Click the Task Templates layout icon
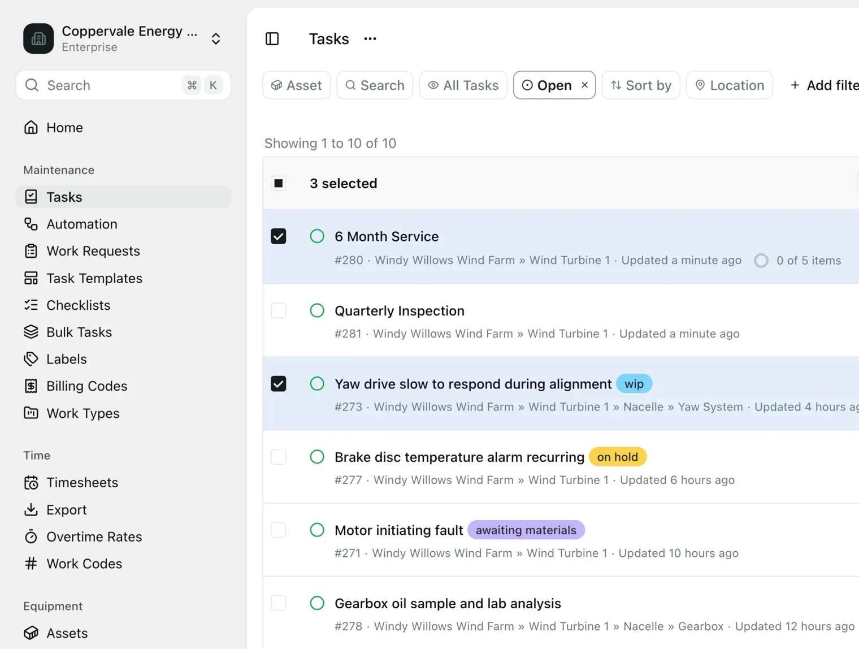This screenshot has width=859, height=649. pyautogui.click(x=31, y=278)
